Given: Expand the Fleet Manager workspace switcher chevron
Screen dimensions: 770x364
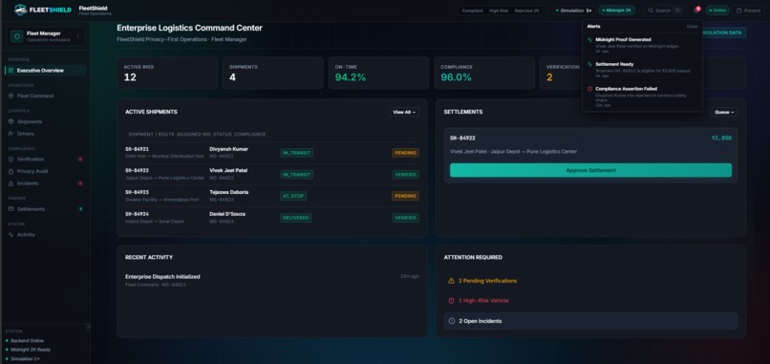Looking at the screenshot, I should pos(78,36).
